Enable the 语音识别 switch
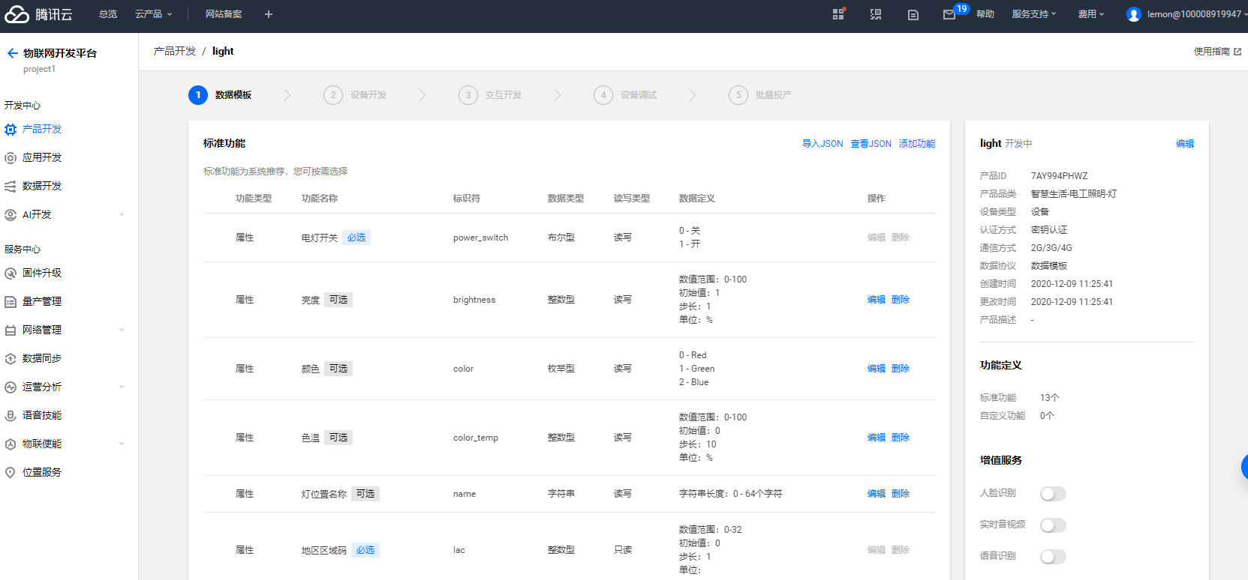The width and height of the screenshot is (1248, 580). pos(1053,556)
